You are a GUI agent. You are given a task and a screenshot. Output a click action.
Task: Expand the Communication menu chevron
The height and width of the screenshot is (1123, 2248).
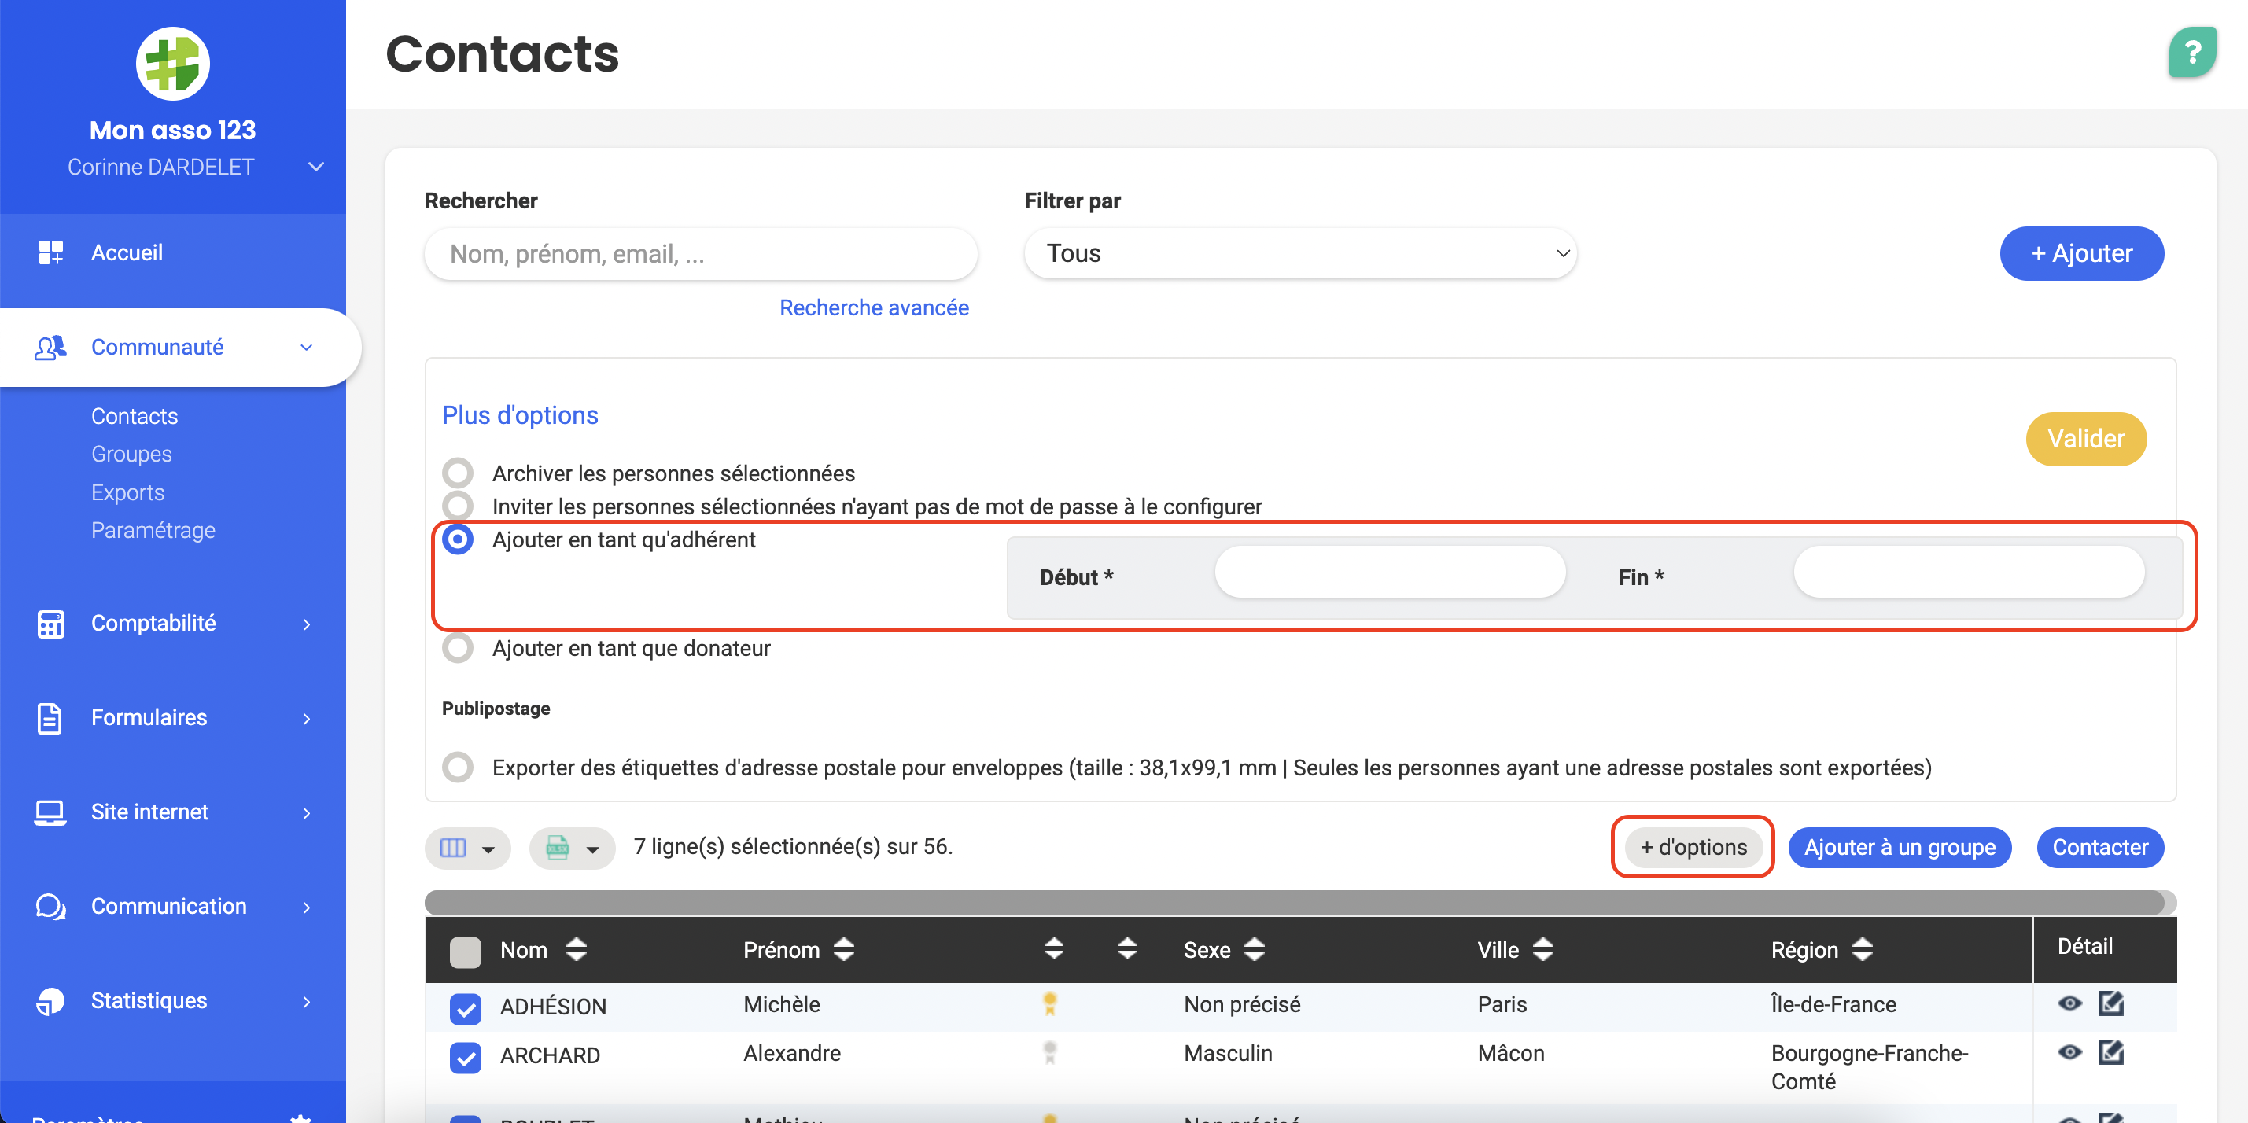306,907
